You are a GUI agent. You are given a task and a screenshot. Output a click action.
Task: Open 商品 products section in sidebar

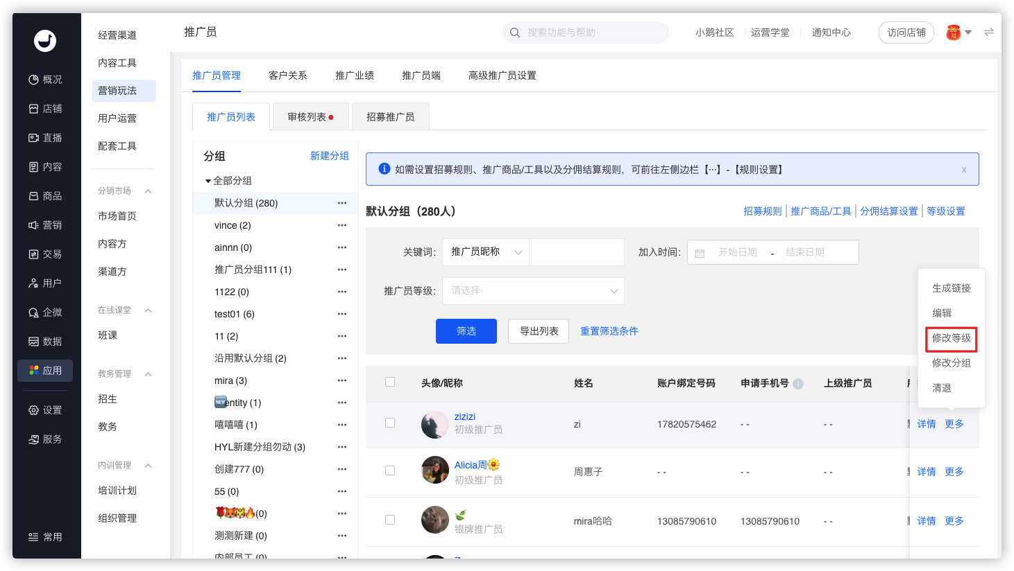(45, 196)
